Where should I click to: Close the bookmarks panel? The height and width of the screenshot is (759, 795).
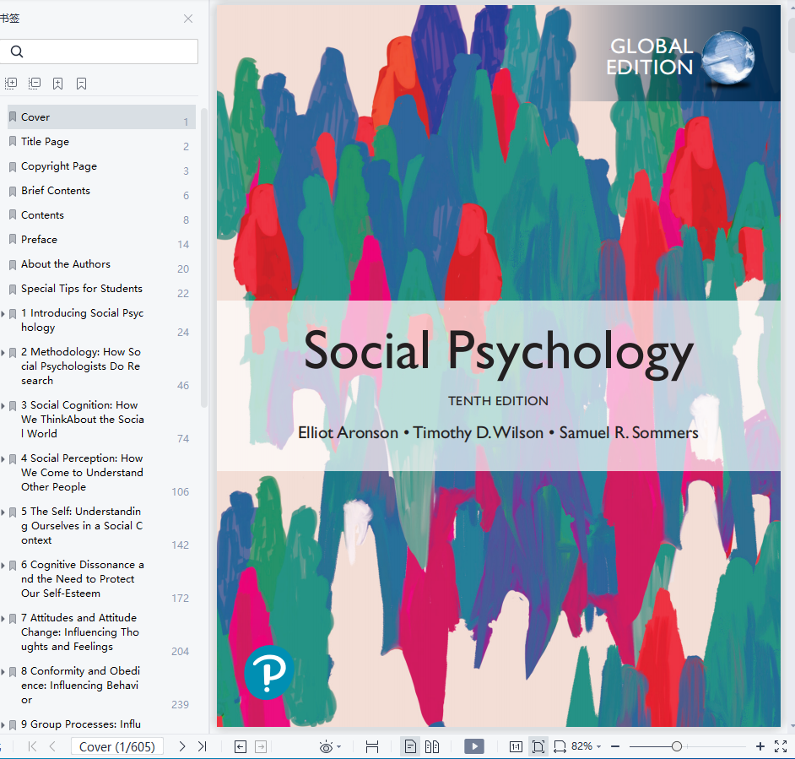click(x=188, y=19)
